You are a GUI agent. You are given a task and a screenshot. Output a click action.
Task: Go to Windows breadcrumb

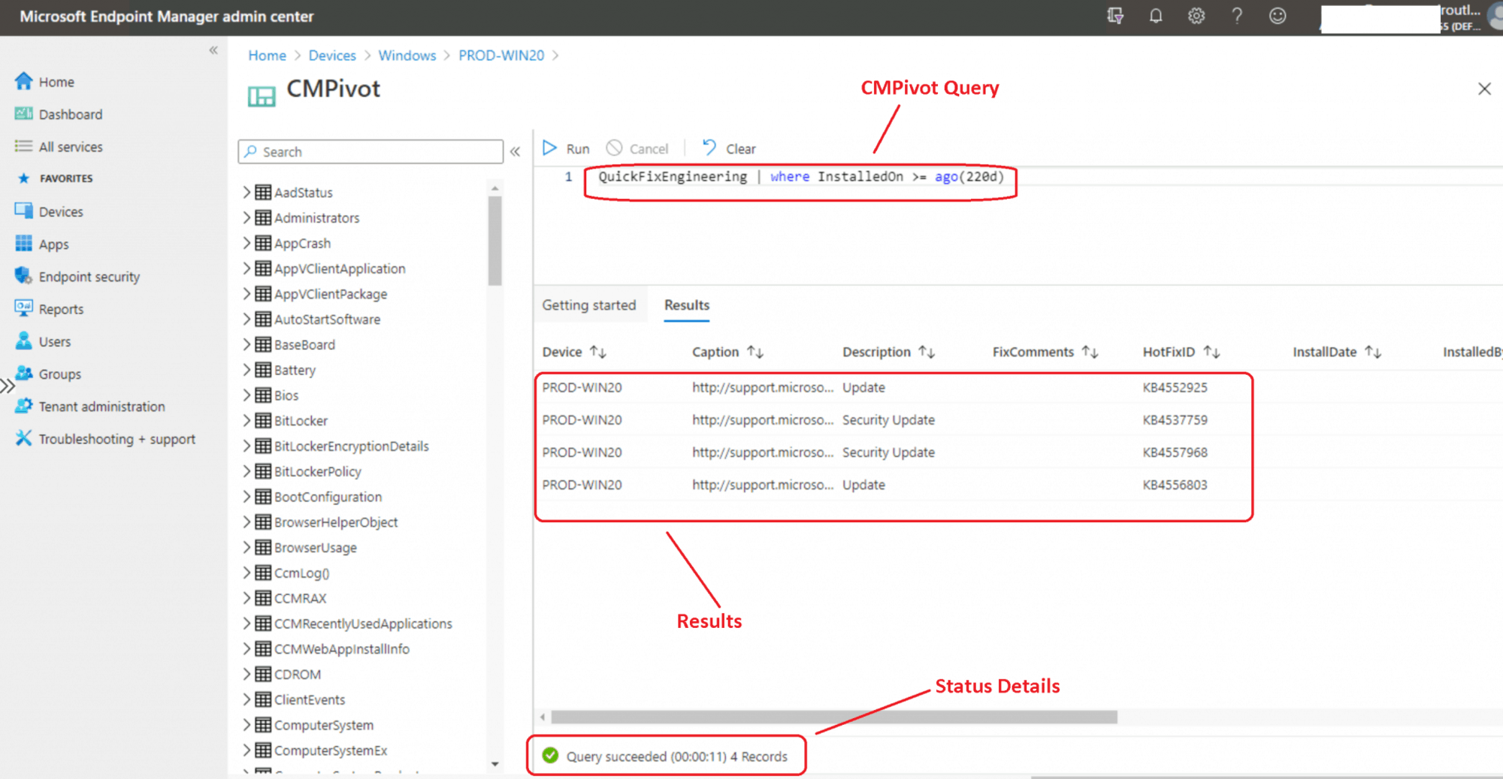(407, 56)
